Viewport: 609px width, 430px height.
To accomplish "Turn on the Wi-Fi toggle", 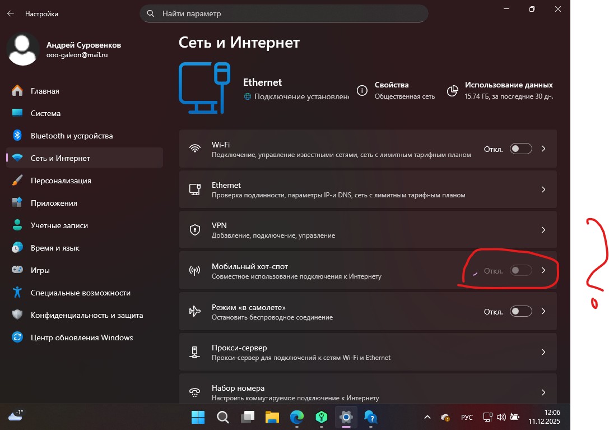I will point(520,149).
